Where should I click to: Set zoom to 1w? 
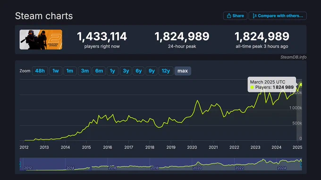point(56,71)
